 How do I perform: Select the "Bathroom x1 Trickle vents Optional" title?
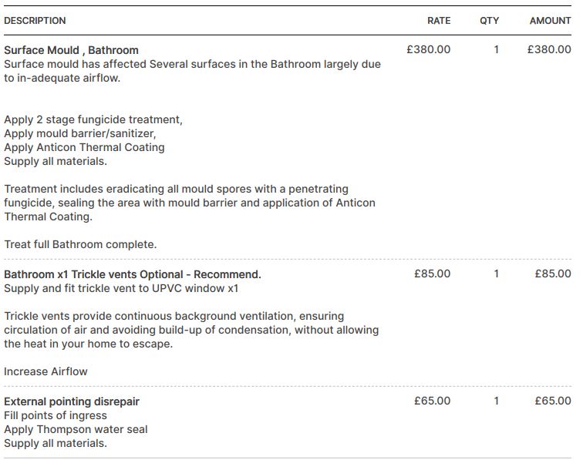point(133,274)
